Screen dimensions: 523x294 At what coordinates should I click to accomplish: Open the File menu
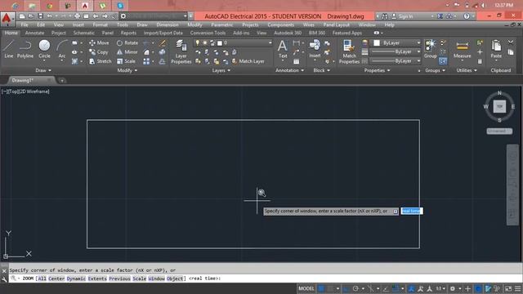pos(25,25)
